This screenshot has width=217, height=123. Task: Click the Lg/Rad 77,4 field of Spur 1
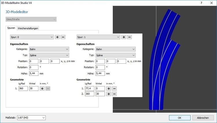pyautogui.click(x=89, y=88)
